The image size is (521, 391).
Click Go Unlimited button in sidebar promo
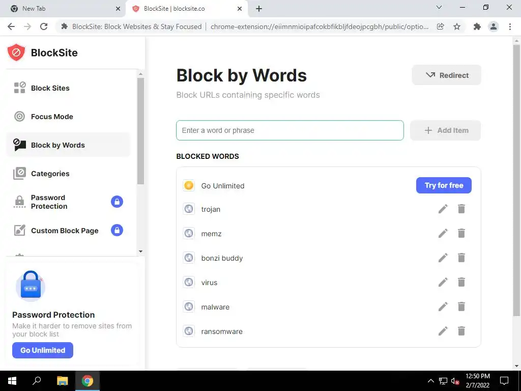(43, 350)
